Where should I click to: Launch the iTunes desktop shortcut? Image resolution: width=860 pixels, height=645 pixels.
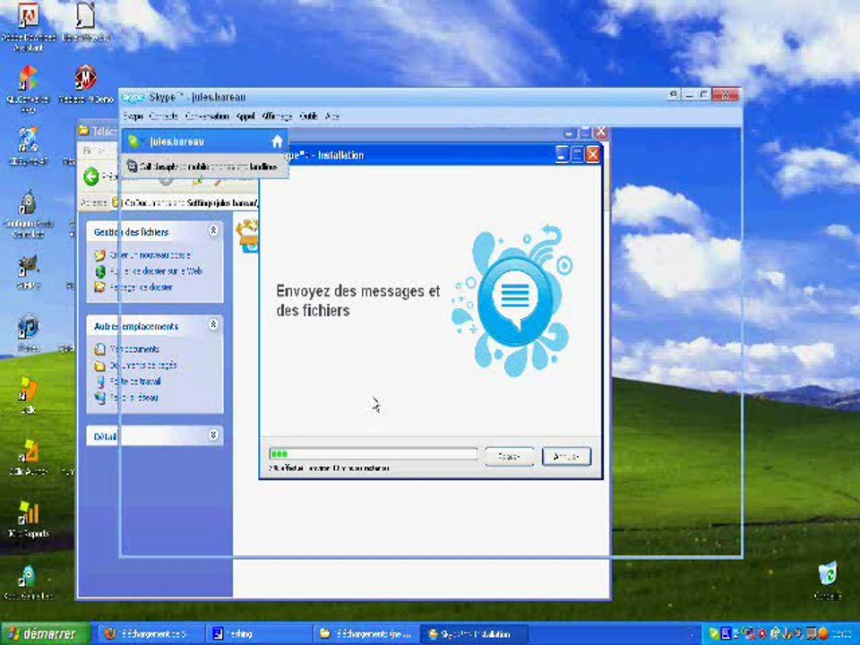point(28,333)
